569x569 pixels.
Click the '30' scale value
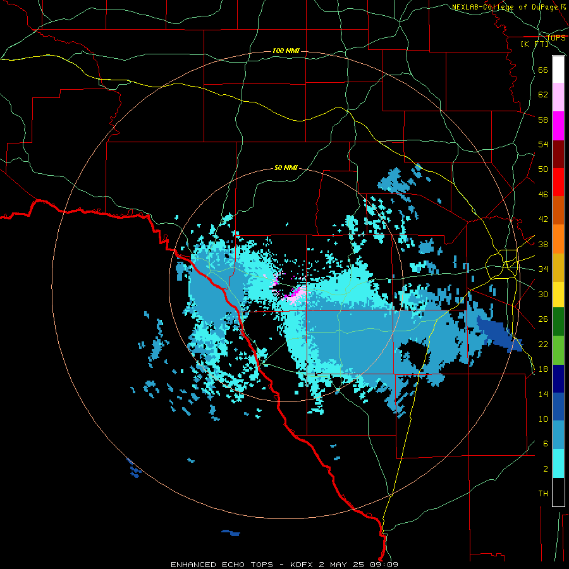tap(543, 294)
